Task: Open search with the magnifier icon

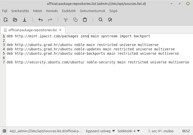Action: click(x=100, y=20)
